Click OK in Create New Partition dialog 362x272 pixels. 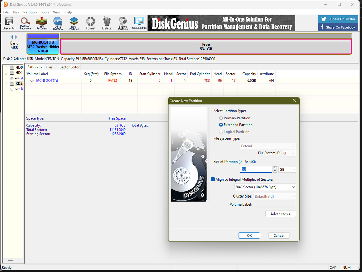pyautogui.click(x=249, y=236)
